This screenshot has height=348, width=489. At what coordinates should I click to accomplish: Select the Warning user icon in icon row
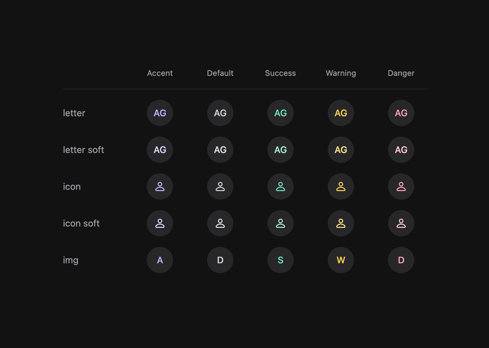(x=341, y=186)
